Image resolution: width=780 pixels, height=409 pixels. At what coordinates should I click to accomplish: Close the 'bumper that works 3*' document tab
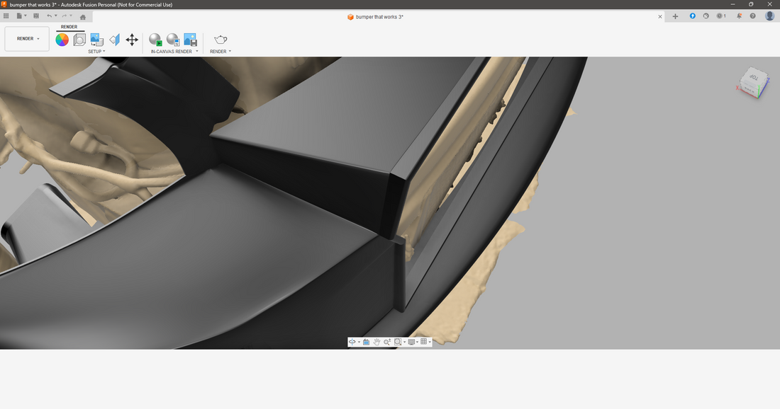(660, 17)
